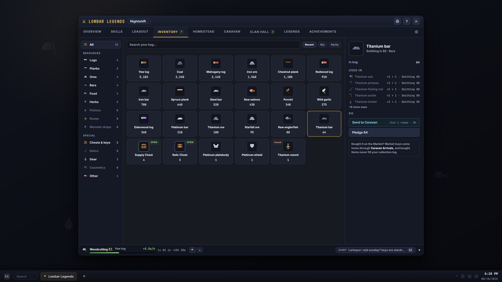Select the Starfall ore item tile
The width and height of the screenshot is (502, 282).
tap(252, 124)
